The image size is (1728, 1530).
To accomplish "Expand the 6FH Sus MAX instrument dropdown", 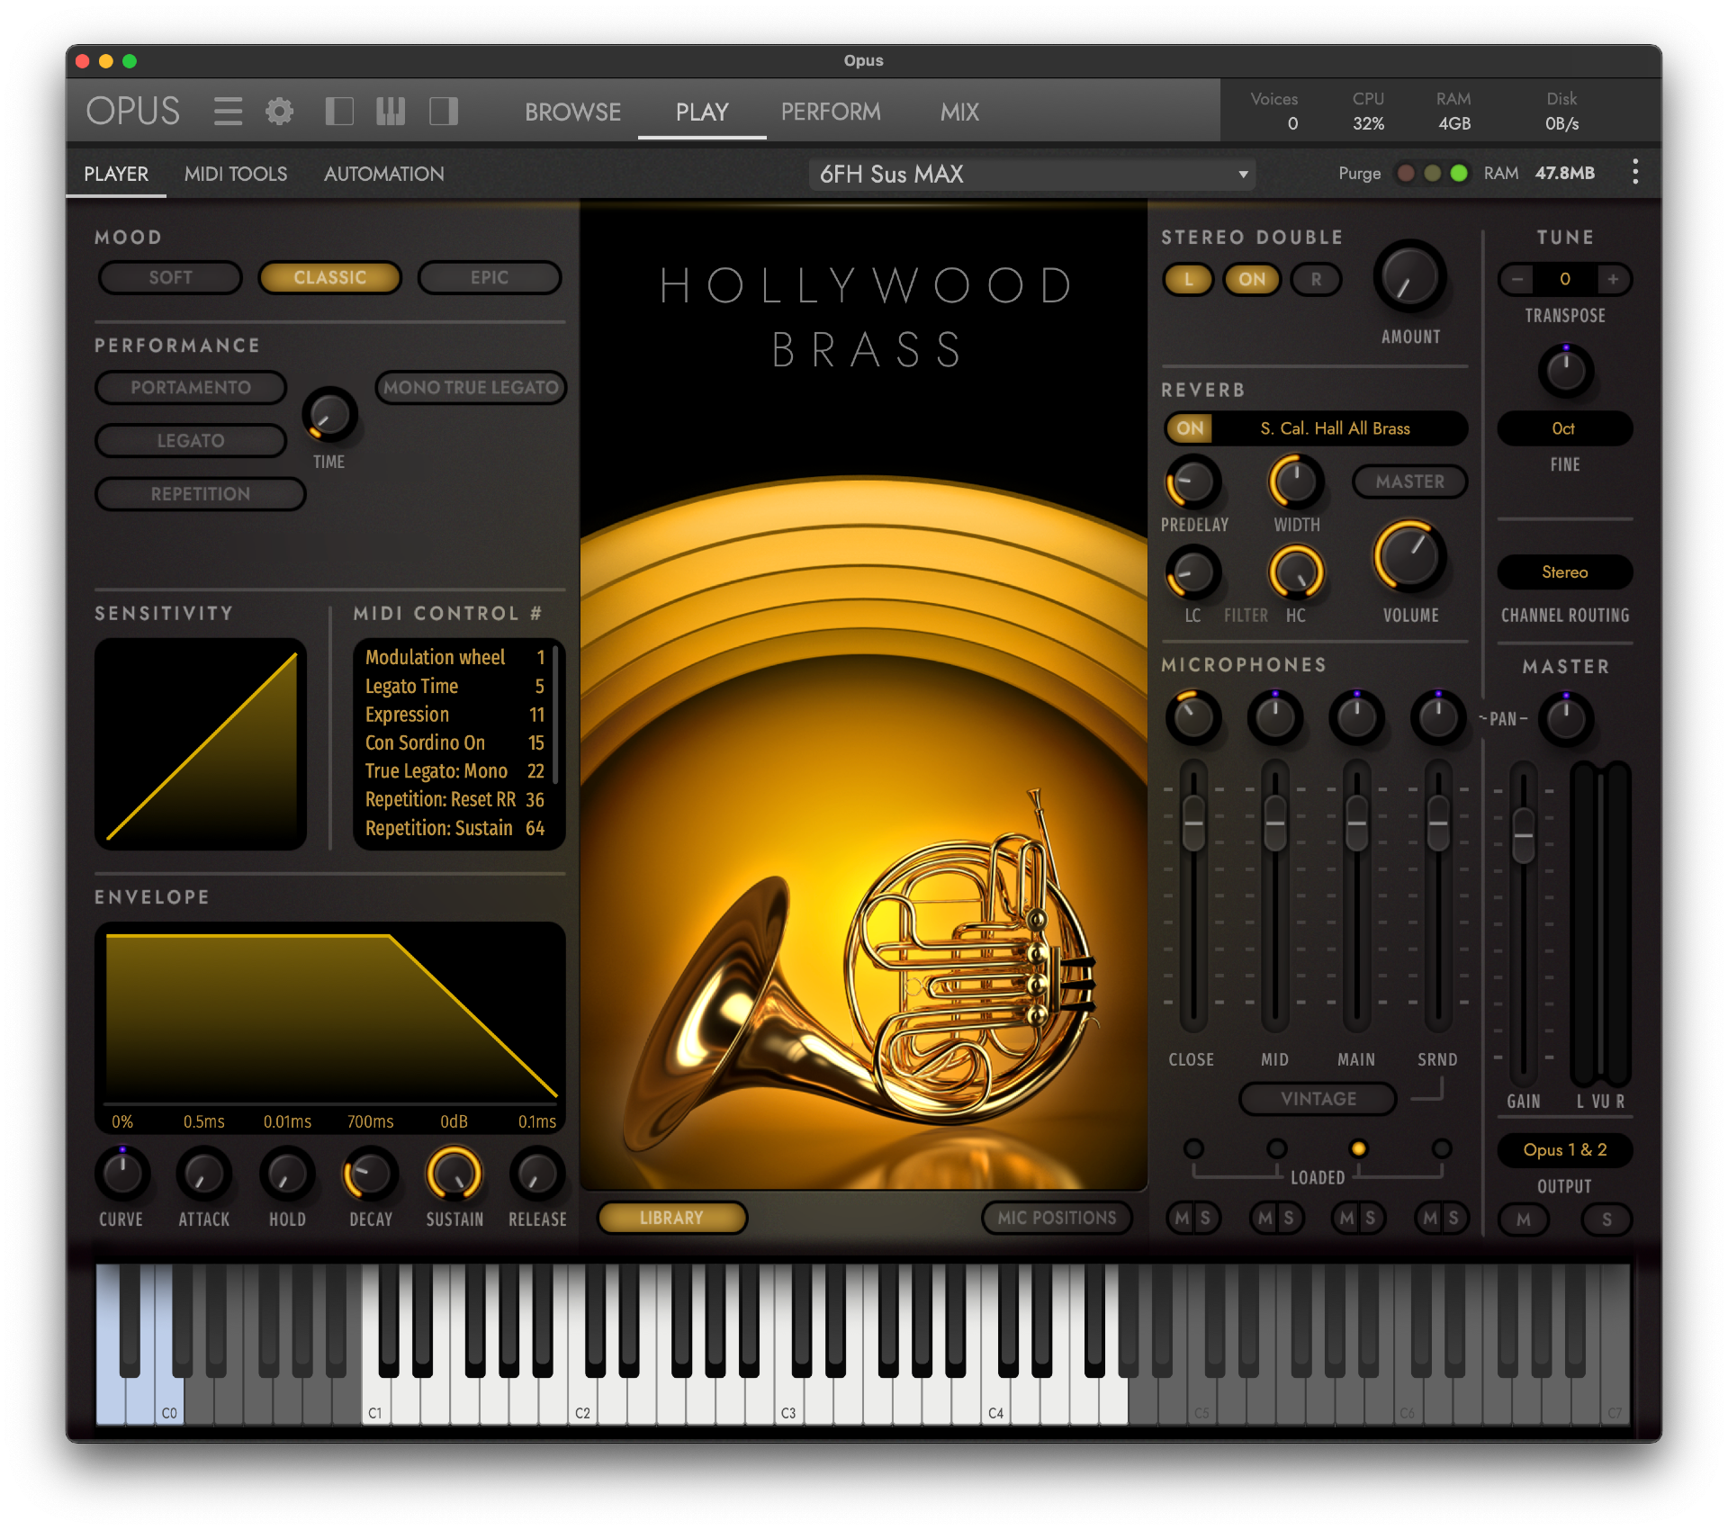I will (1031, 174).
